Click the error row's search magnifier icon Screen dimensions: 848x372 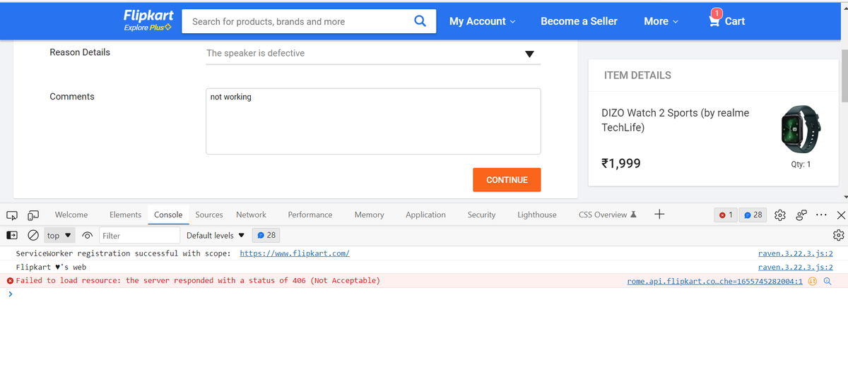[x=827, y=281]
